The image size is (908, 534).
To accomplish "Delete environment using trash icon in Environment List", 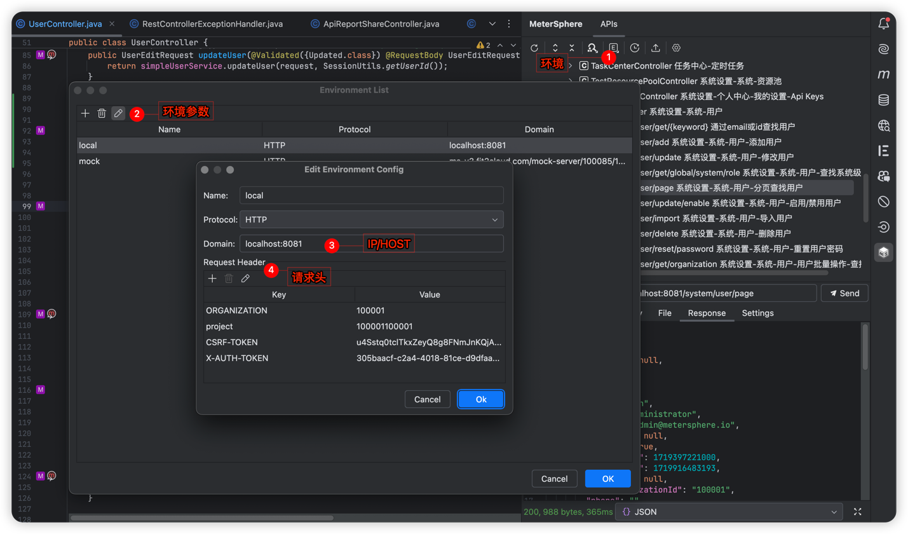I will (x=102, y=113).
